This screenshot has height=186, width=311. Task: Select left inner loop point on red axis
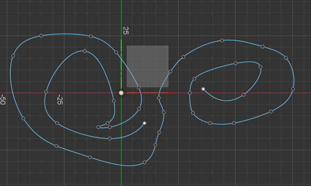click(x=46, y=92)
